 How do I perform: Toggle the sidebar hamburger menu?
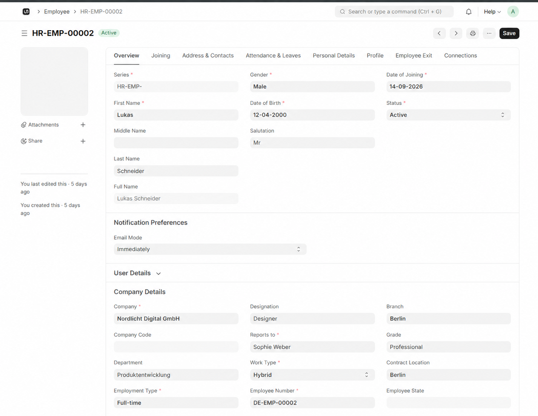click(24, 33)
